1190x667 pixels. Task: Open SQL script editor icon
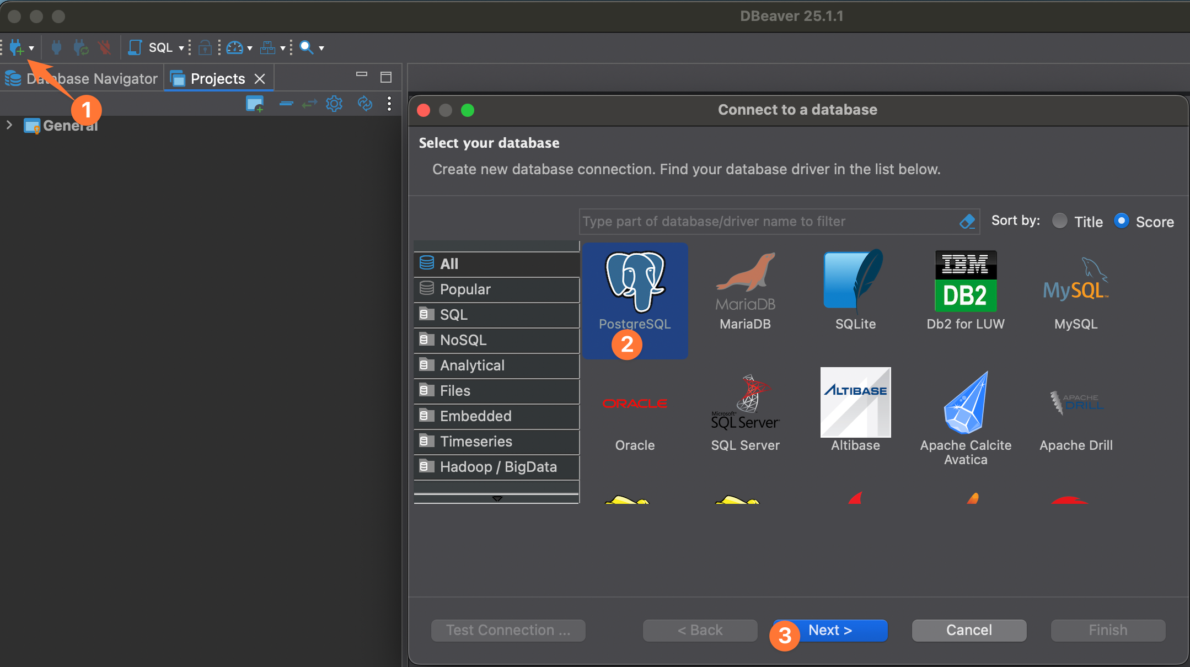click(135, 47)
